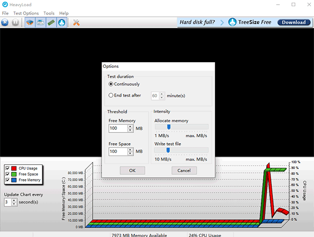The image size is (314, 237).
Task: Click the Allocate memory slider handle
Action: point(169,127)
